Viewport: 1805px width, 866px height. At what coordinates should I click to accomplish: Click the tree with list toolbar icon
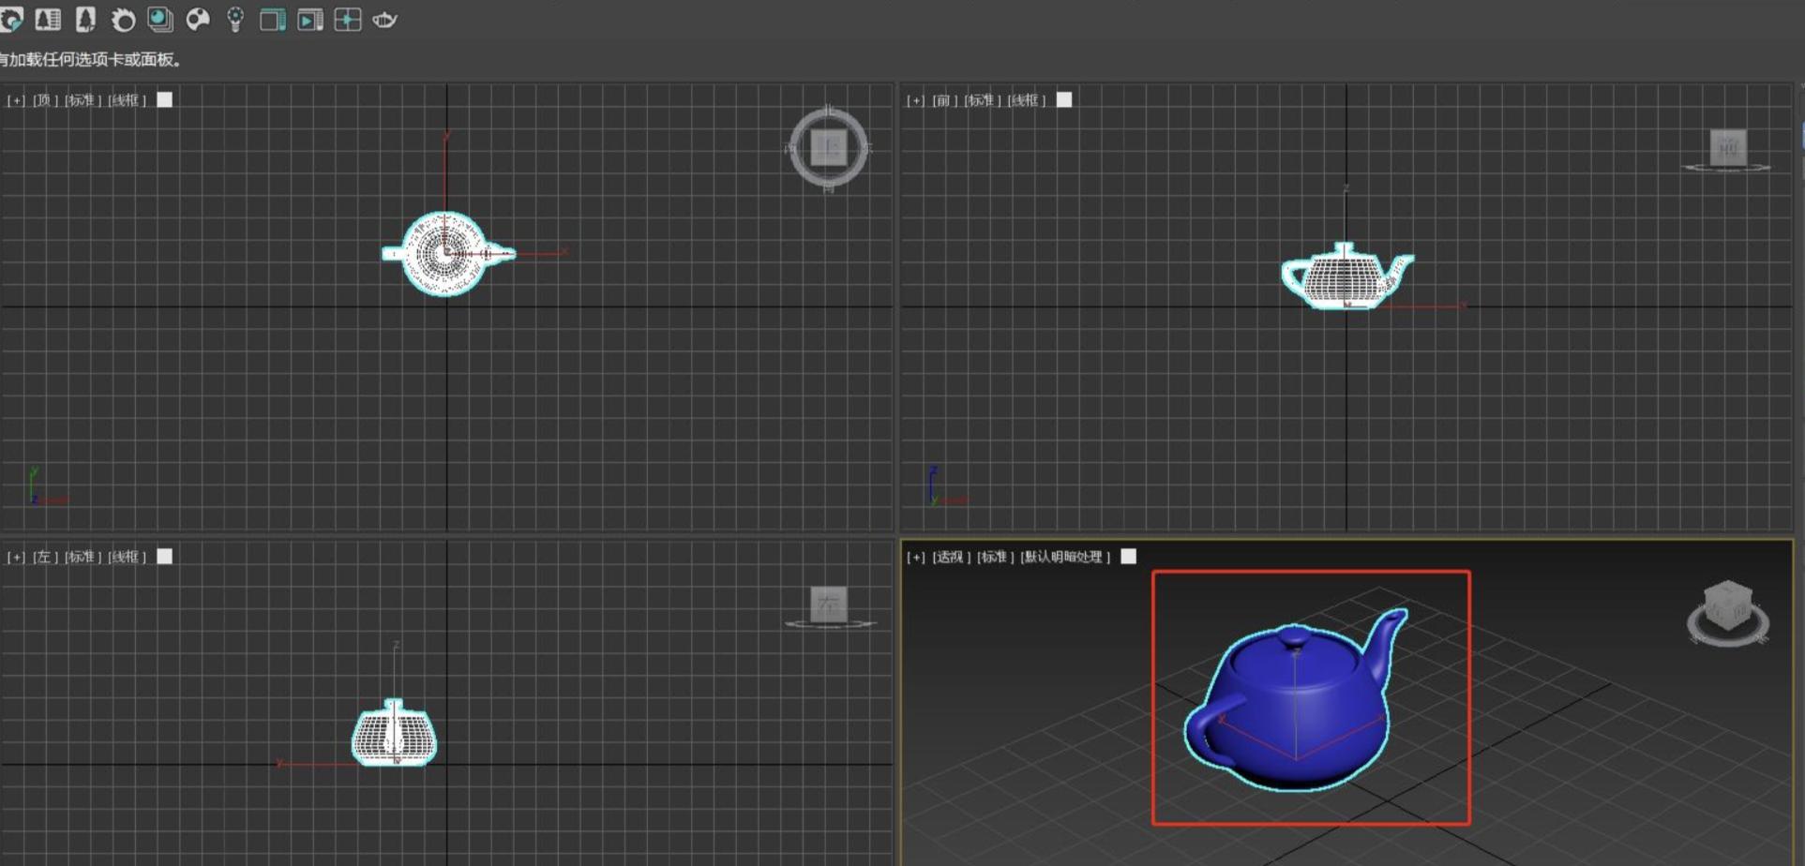[48, 20]
